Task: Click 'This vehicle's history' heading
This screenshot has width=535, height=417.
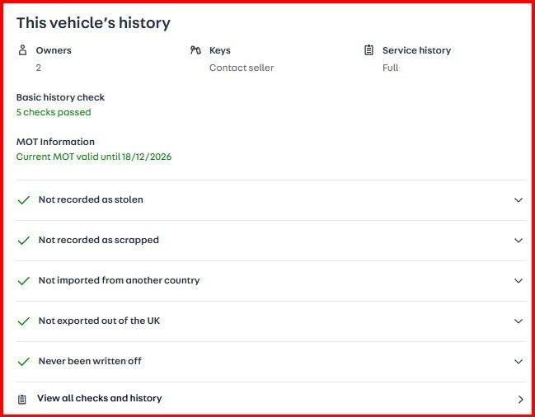Action: (93, 23)
